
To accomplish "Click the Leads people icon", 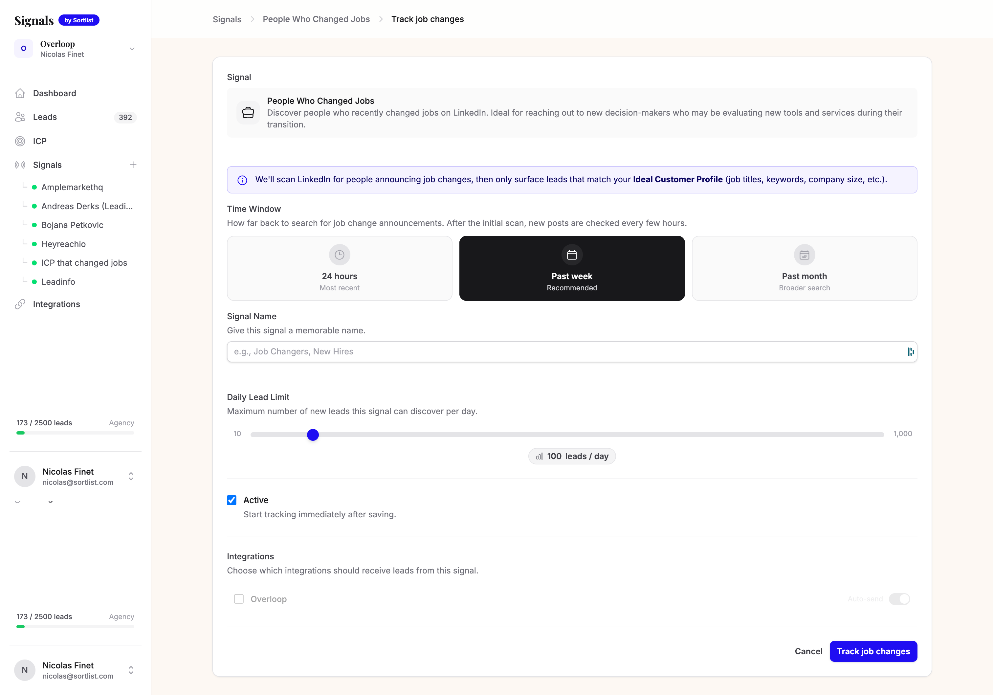I will [x=20, y=117].
